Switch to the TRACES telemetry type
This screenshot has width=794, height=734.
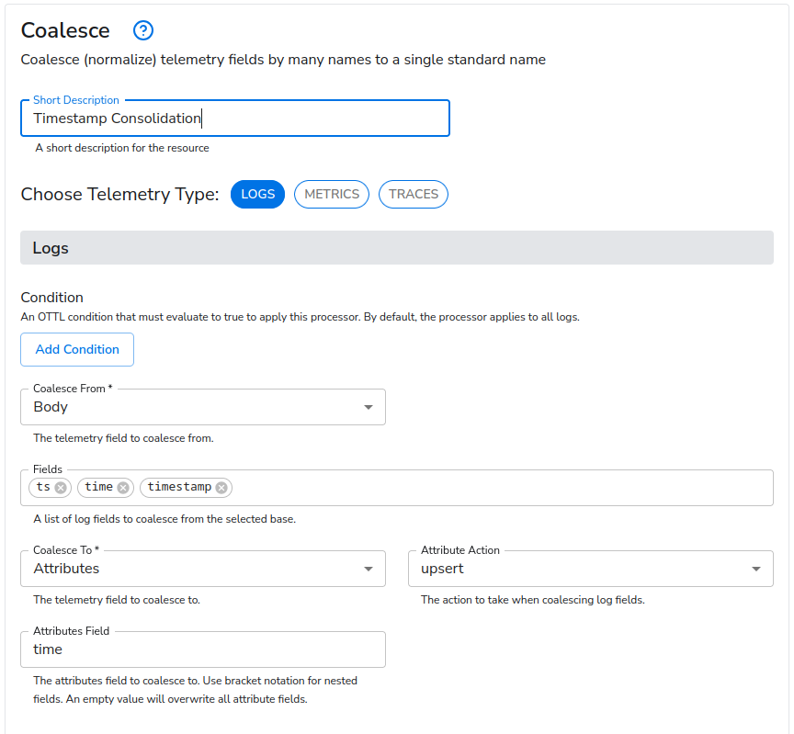tap(413, 194)
